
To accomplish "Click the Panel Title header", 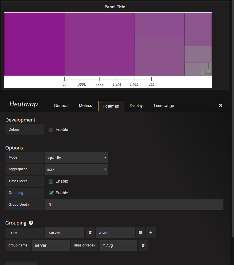I will pyautogui.click(x=115, y=7).
